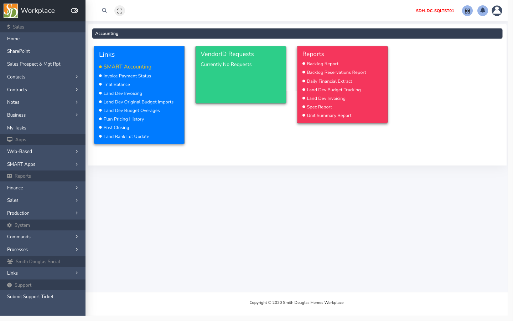Expand the Sales reports menu
513x321 pixels.
[x=43, y=200]
